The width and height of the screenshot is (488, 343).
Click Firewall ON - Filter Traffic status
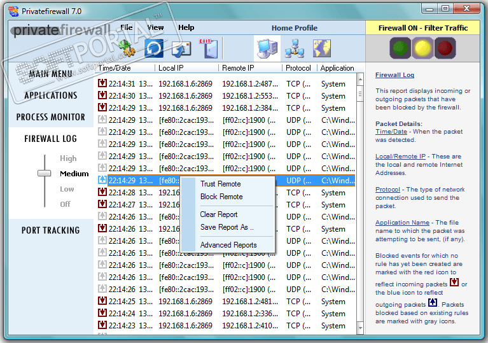tap(423, 28)
